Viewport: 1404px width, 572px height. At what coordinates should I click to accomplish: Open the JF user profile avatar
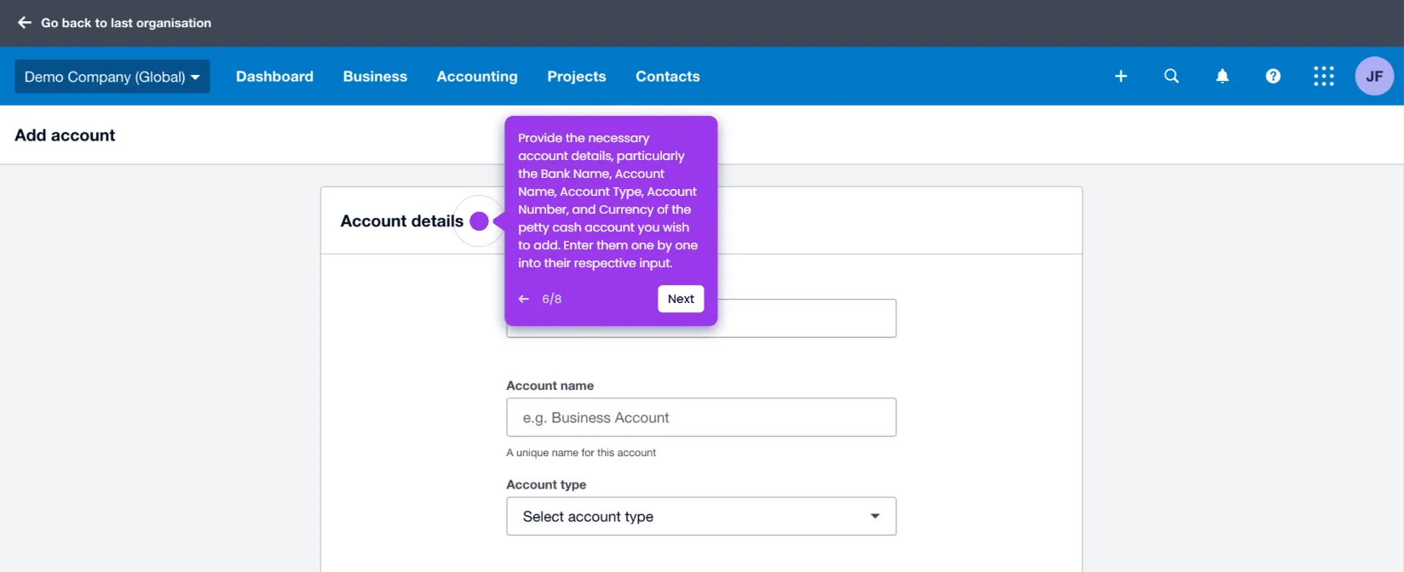pos(1374,77)
